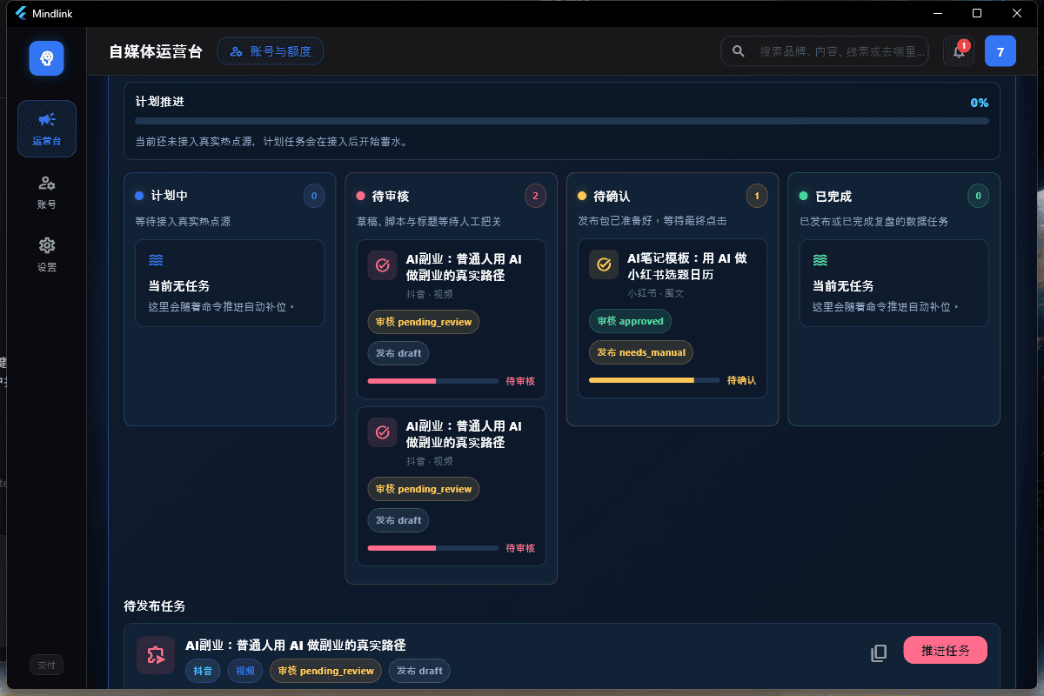Click the 待确认 column count badge 1
The width and height of the screenshot is (1044, 696).
(757, 196)
